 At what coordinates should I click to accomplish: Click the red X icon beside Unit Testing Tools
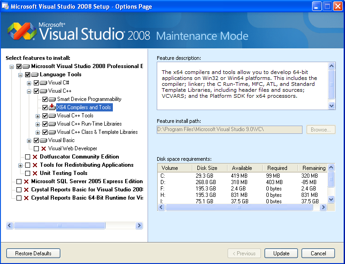(35, 173)
